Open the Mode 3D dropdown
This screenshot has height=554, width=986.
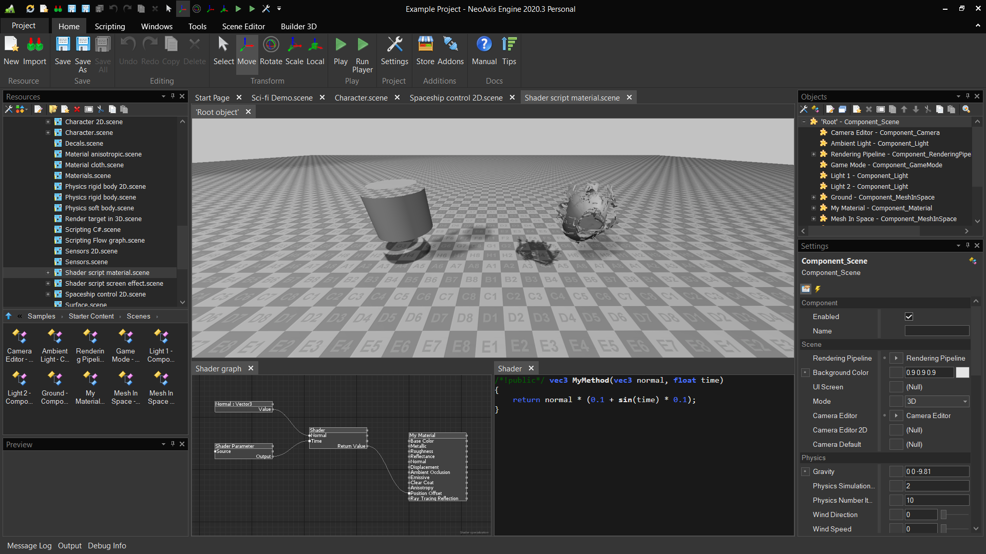[x=937, y=401]
